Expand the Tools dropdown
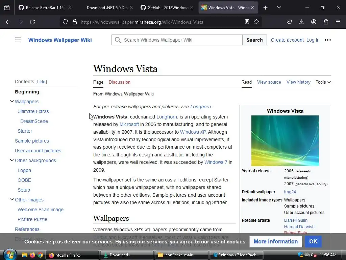The height and width of the screenshot is (260, 346). coord(323,82)
